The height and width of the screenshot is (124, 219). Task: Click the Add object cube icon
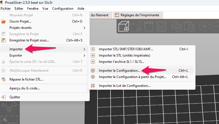pos(124,26)
